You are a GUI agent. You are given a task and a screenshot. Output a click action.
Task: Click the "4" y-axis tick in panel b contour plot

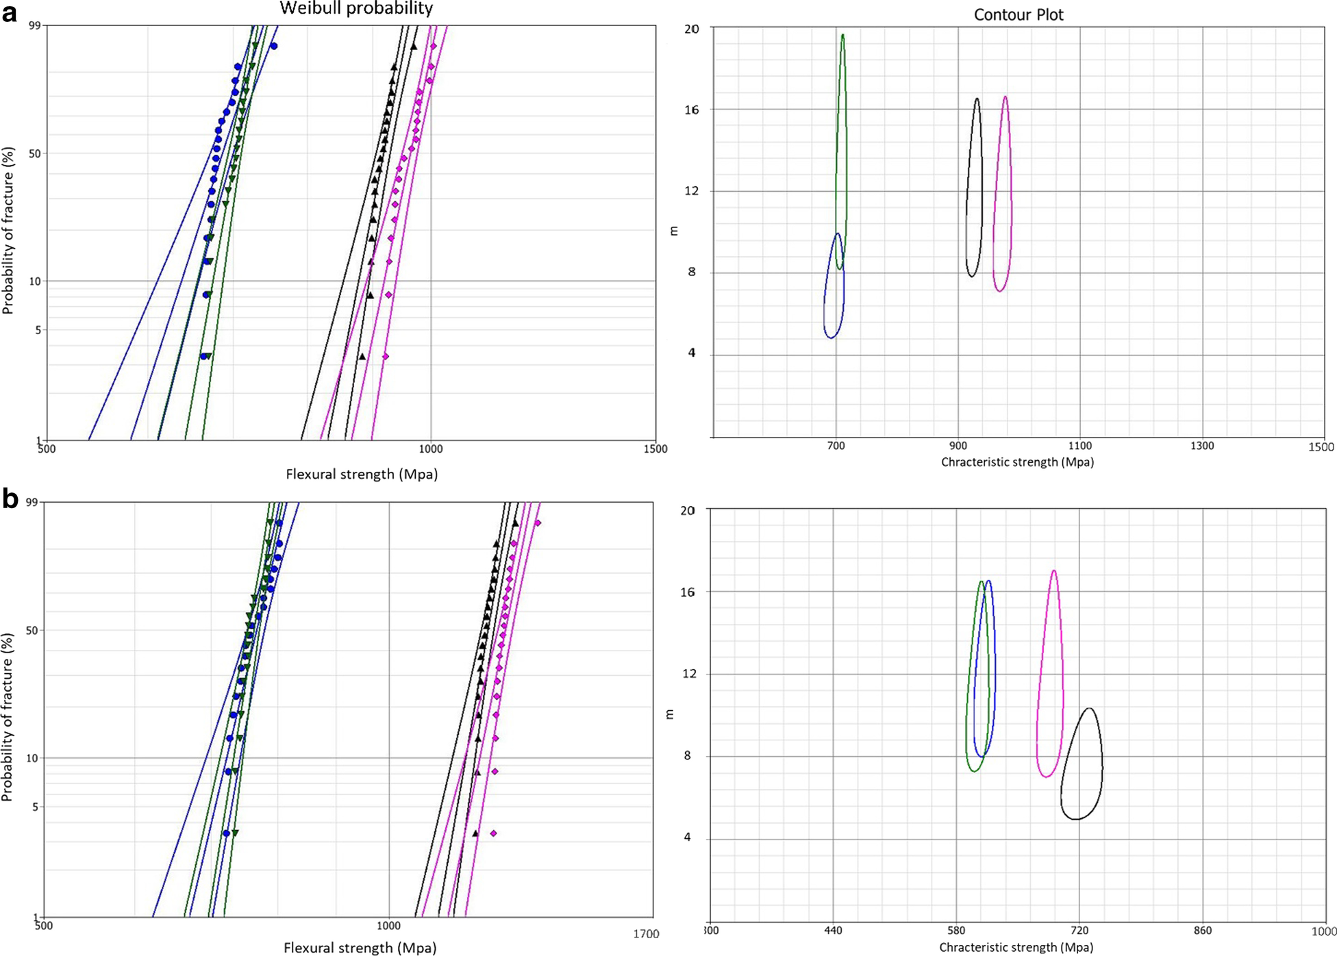click(688, 838)
